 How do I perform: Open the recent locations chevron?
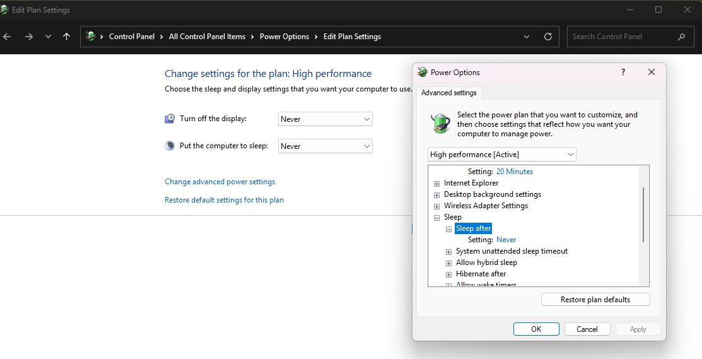48,37
